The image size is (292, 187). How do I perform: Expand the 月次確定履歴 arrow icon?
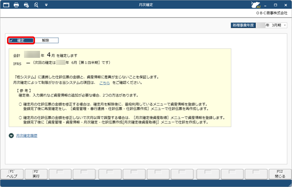(11, 136)
